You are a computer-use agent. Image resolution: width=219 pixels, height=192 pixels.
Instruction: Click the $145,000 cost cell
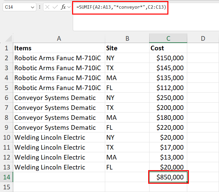168,68
